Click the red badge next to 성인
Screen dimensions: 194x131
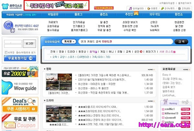point(141,52)
